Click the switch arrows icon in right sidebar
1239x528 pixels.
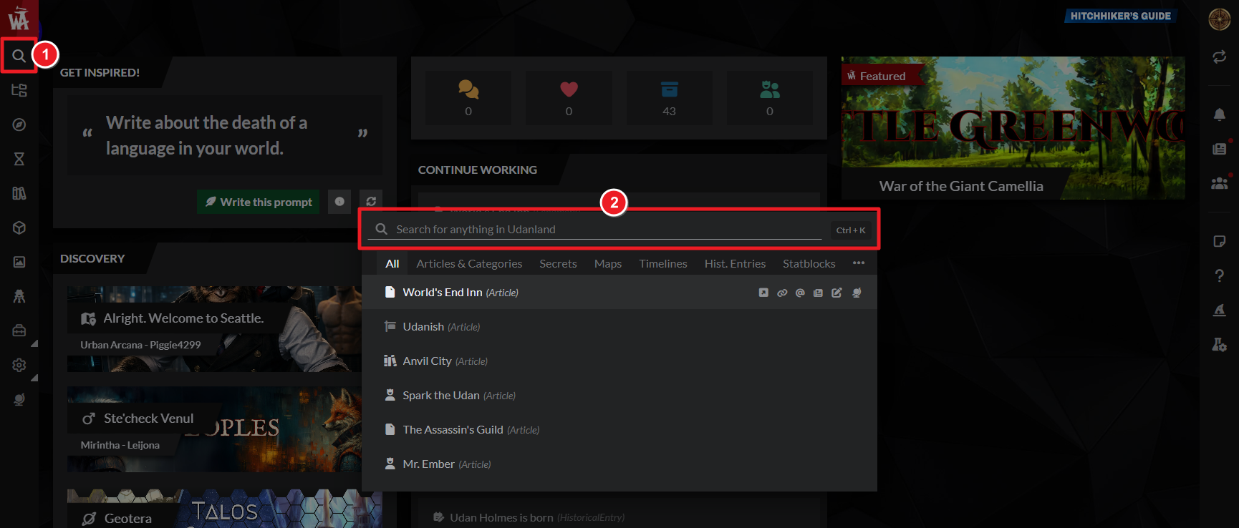(x=1219, y=57)
